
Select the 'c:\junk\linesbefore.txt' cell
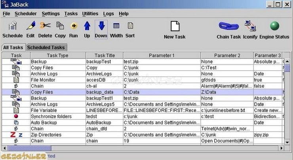pos(227,110)
